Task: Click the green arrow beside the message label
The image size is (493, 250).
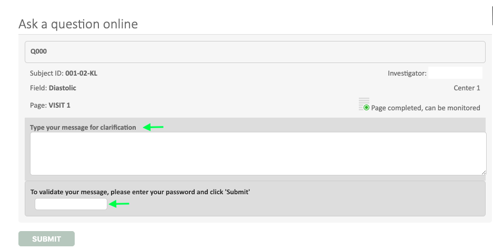Action: (154, 127)
